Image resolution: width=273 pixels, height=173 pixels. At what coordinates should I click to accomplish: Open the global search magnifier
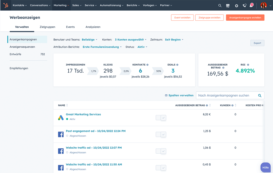click(x=220, y=5)
